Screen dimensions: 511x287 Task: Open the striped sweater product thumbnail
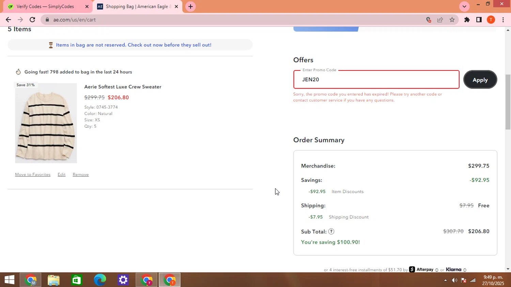[46, 123]
